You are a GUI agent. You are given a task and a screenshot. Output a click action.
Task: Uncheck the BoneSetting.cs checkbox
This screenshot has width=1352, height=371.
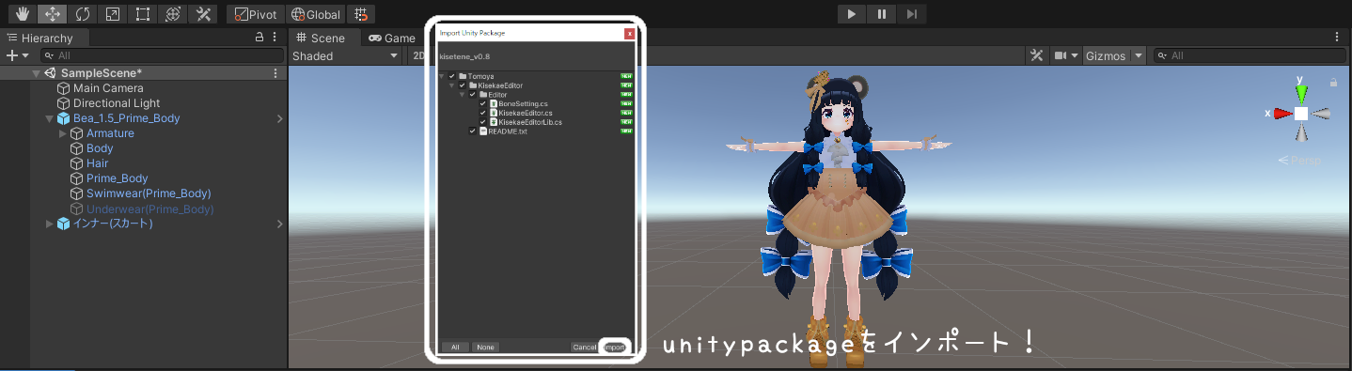click(x=483, y=103)
